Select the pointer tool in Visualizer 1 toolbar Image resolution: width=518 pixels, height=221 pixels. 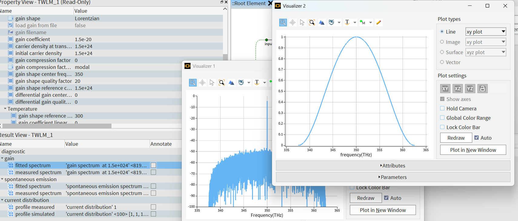[x=212, y=83]
